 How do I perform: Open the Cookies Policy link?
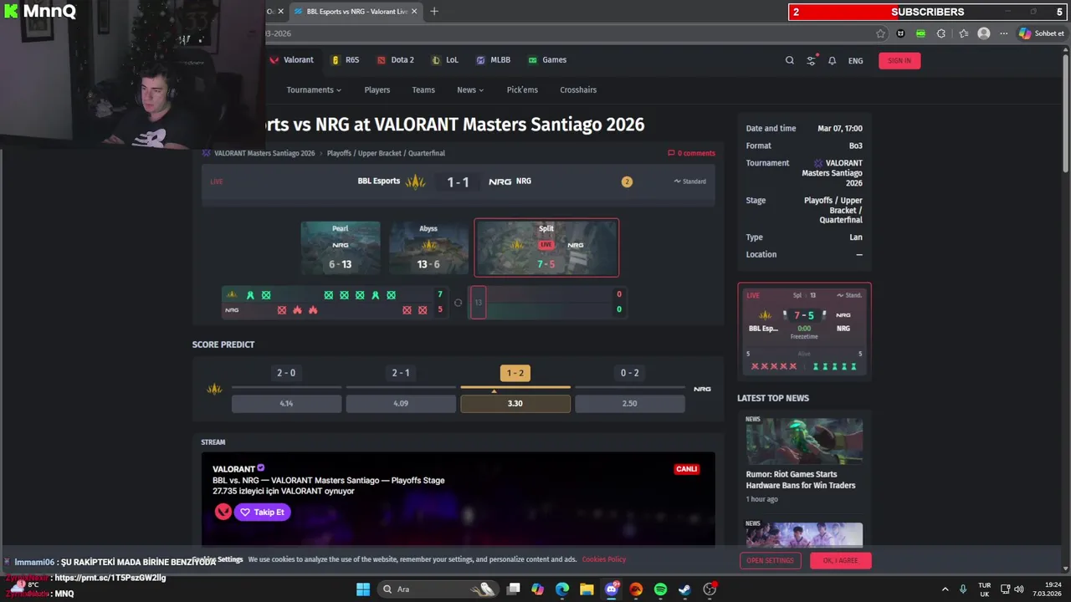click(604, 559)
